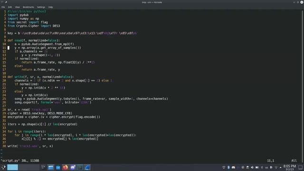Image resolution: width=304 pixels, height=171 pixels.
Task: Click the 'import pydub' line in the editor
Action: tap(18, 15)
